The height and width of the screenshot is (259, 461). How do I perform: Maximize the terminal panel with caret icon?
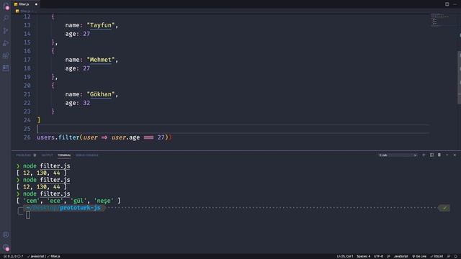(447, 155)
